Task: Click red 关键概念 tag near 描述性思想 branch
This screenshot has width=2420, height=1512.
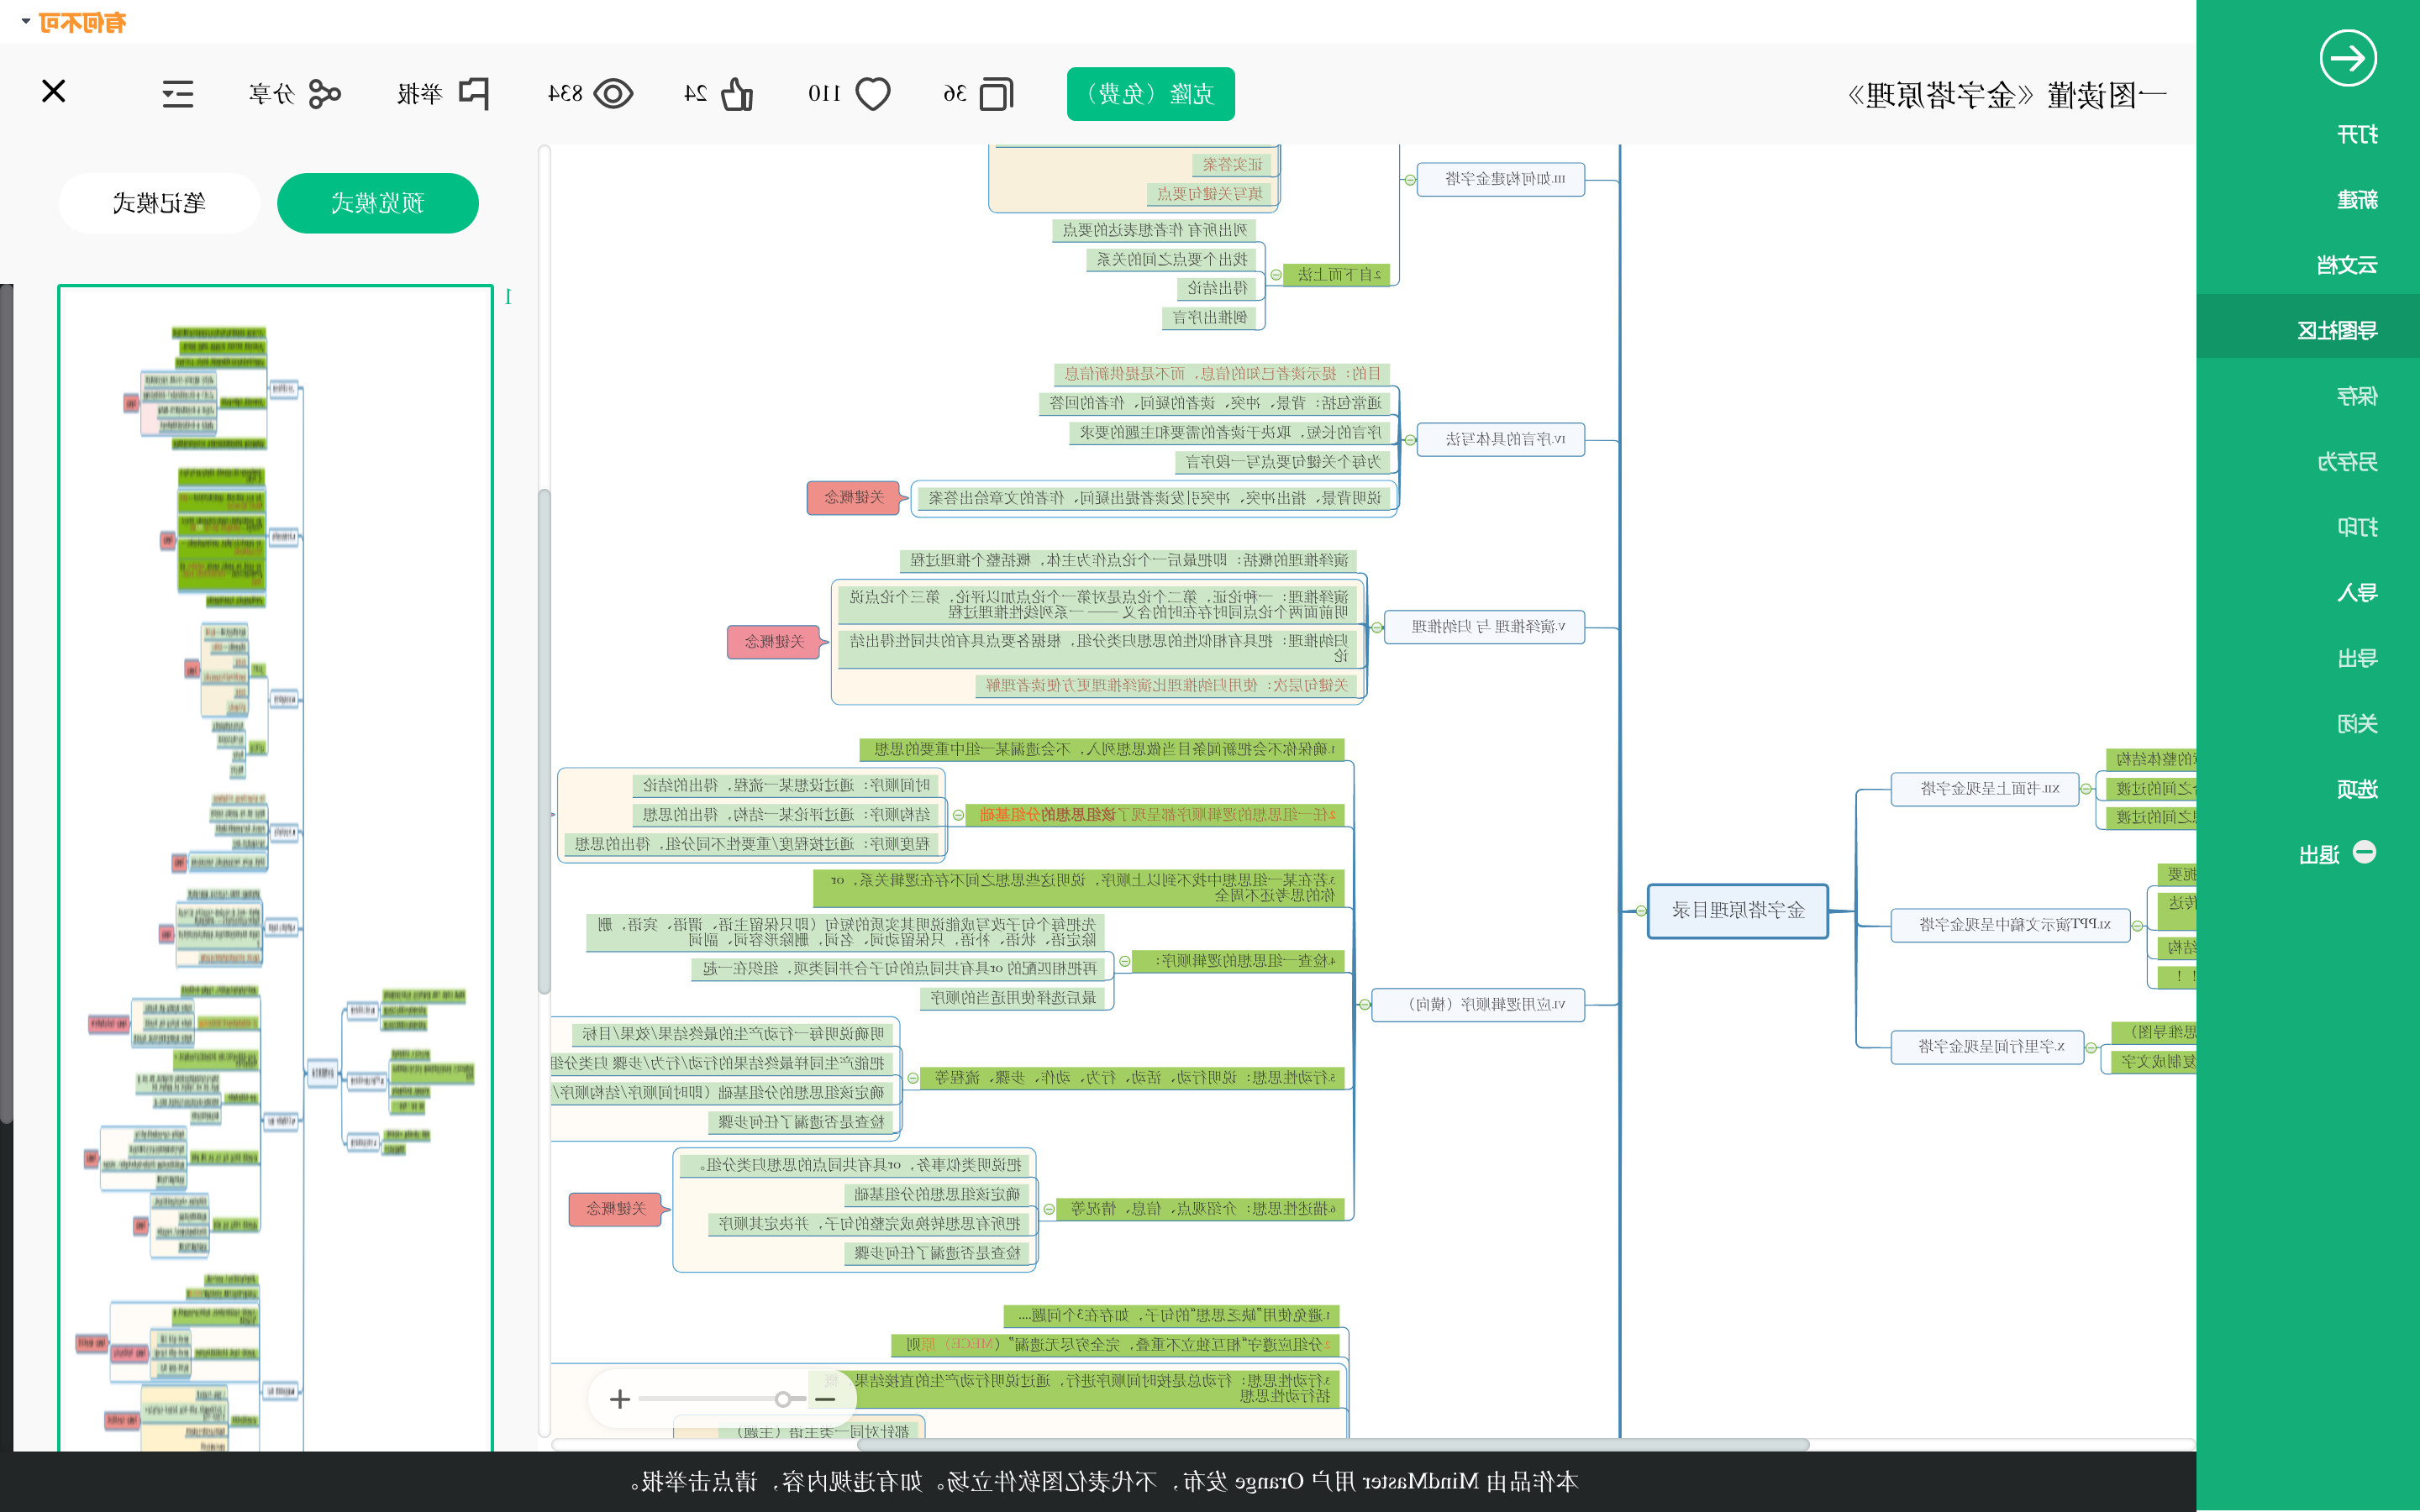Action: tap(616, 1209)
